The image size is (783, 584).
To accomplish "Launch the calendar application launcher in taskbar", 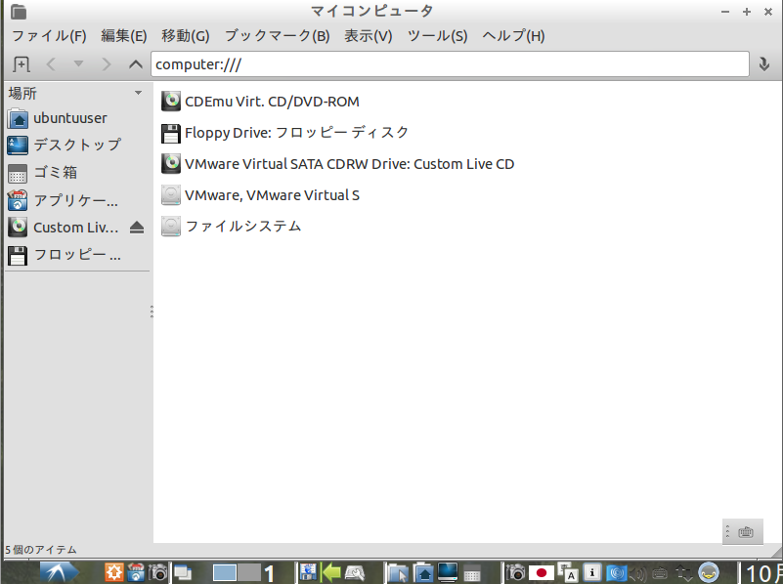I will pyautogui.click(x=136, y=572).
